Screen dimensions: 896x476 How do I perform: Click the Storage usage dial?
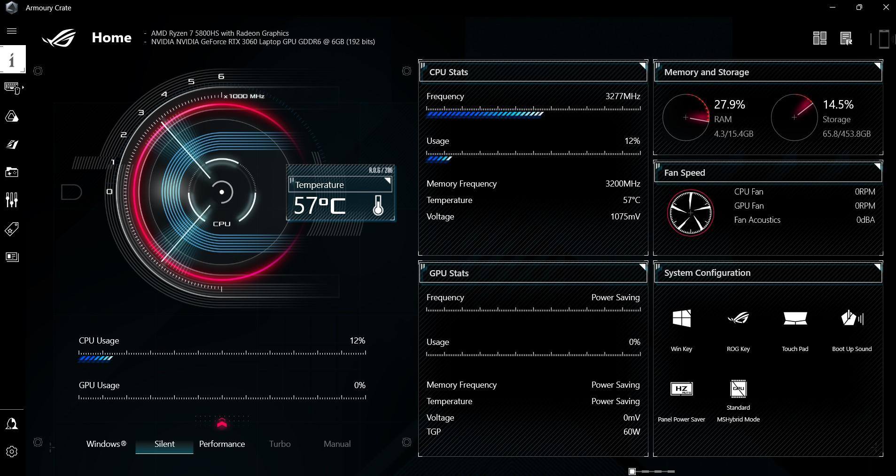tap(794, 117)
